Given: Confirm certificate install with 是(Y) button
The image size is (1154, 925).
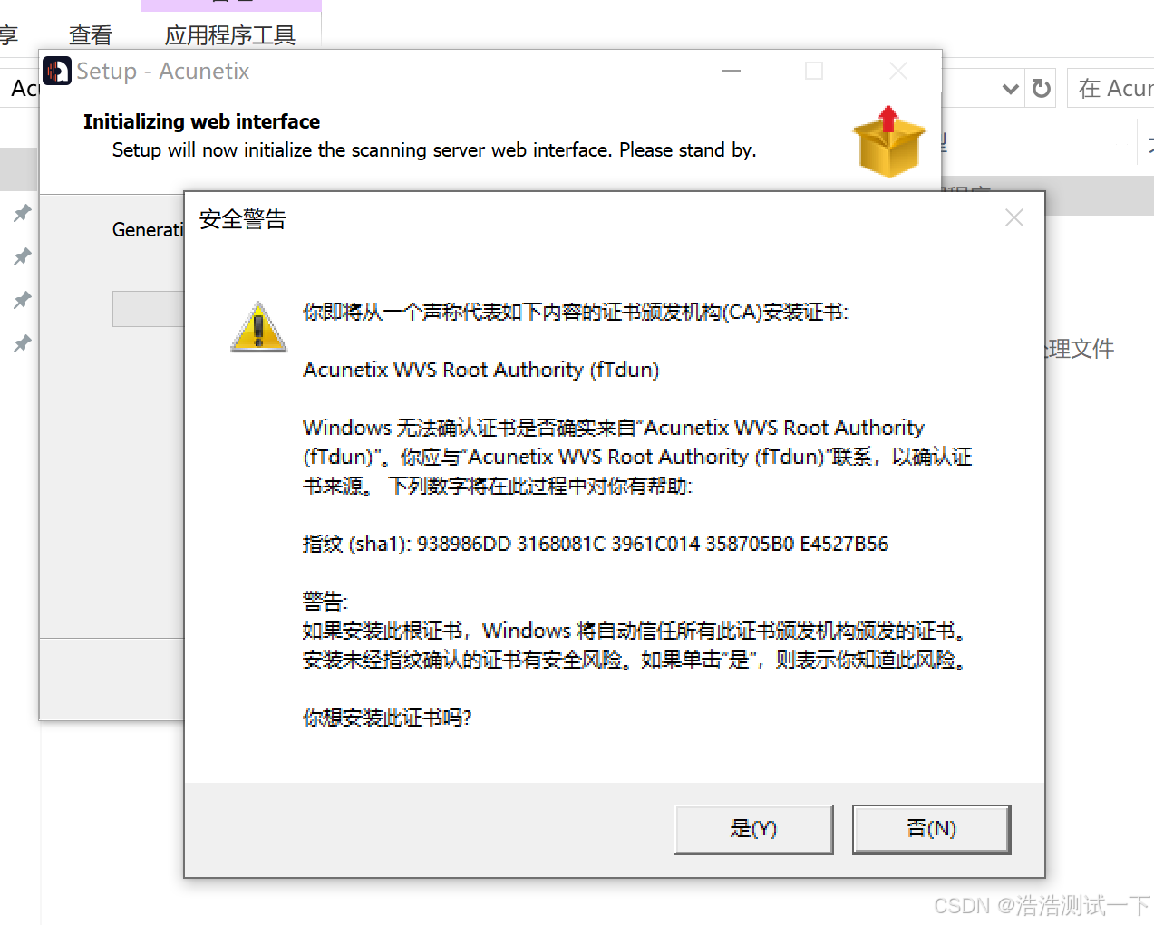Looking at the screenshot, I should tap(753, 829).
